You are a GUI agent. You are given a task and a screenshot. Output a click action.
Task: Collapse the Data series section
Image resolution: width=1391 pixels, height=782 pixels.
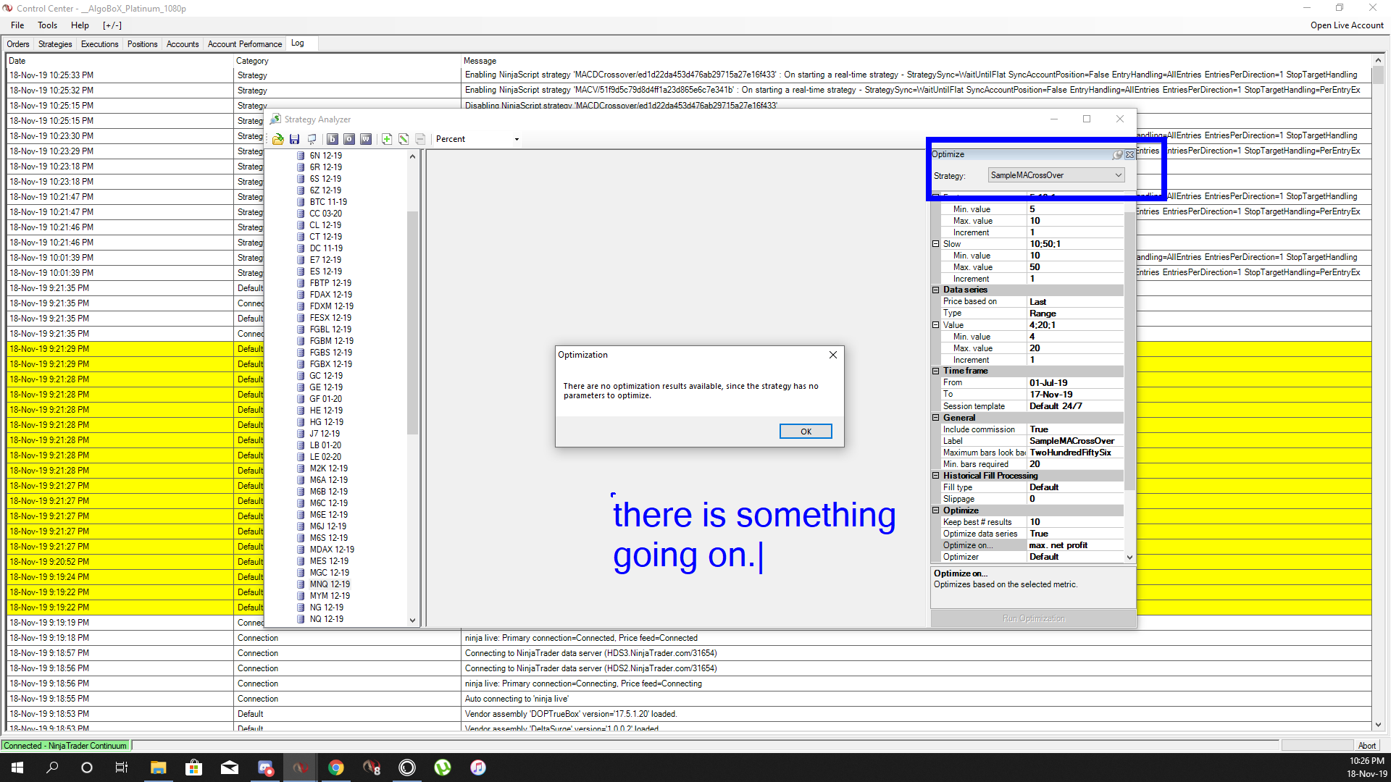(935, 290)
